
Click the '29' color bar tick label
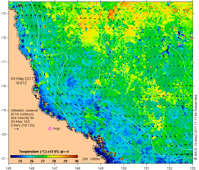65,161
